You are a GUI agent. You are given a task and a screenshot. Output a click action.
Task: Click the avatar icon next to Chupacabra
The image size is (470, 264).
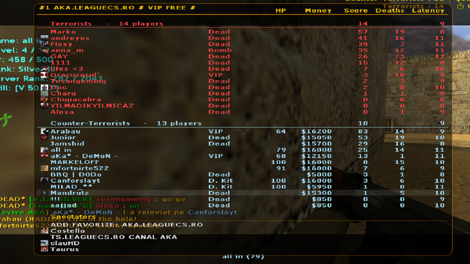pos(44,100)
